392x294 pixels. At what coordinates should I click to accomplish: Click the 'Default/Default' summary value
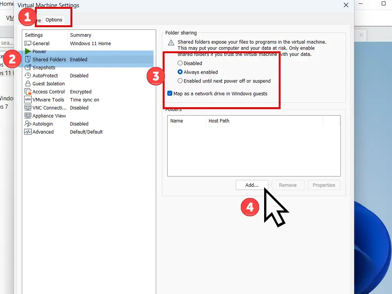[86, 132]
